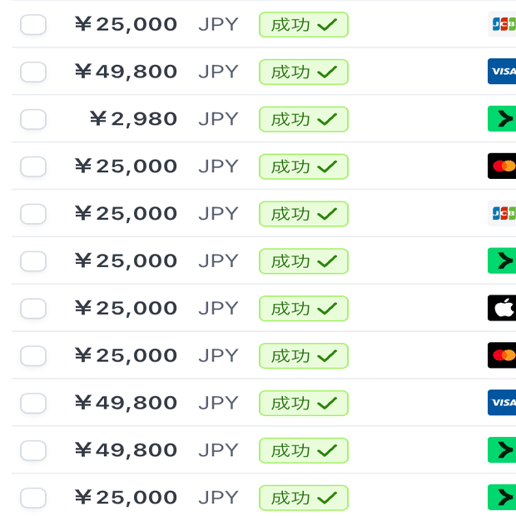Screen dimensions: 516x516
Task: Tick the checkbox for the first ¥49,800 payment
Action: click(x=33, y=72)
